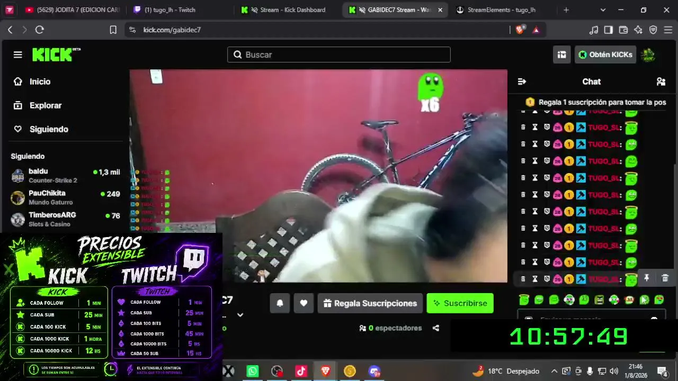Open the chat users list icon
This screenshot has height=381, width=678.
661,81
